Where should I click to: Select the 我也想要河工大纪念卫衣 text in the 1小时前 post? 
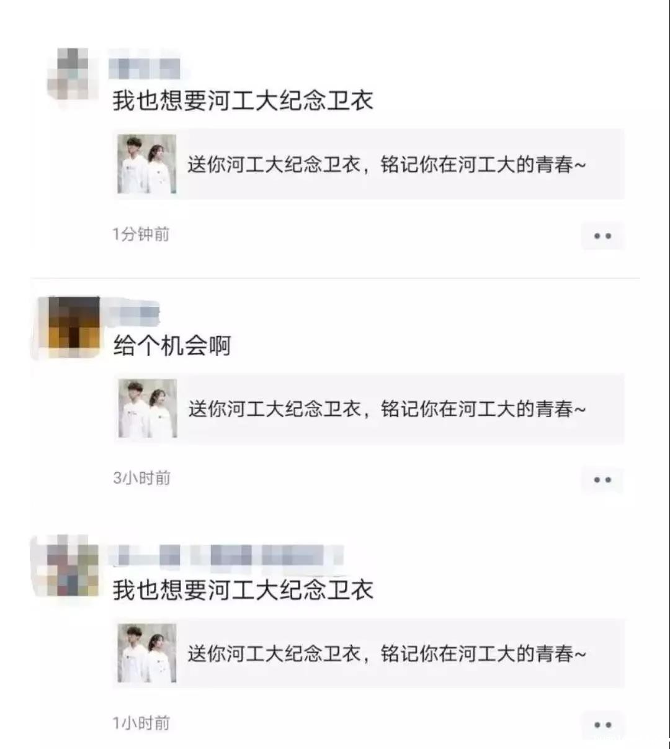click(x=243, y=589)
